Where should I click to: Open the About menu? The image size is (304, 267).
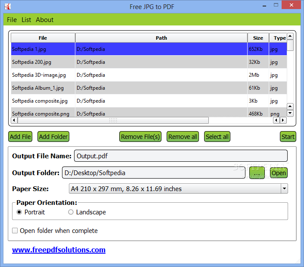tap(45, 20)
